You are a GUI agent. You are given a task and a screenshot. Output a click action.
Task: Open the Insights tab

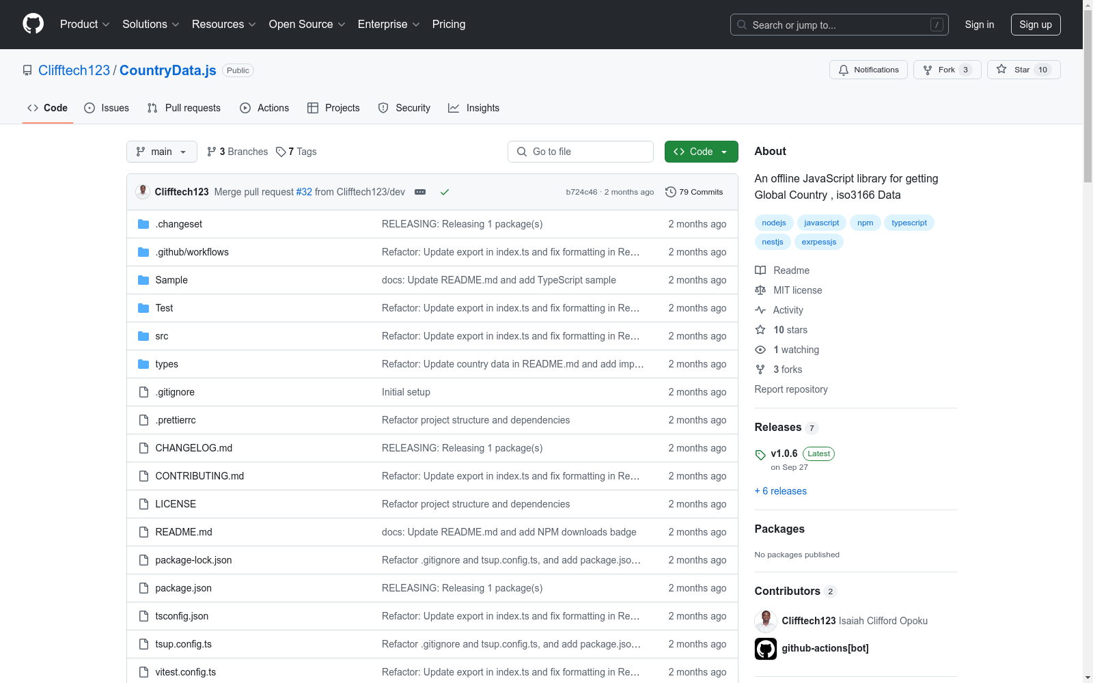[474, 108]
